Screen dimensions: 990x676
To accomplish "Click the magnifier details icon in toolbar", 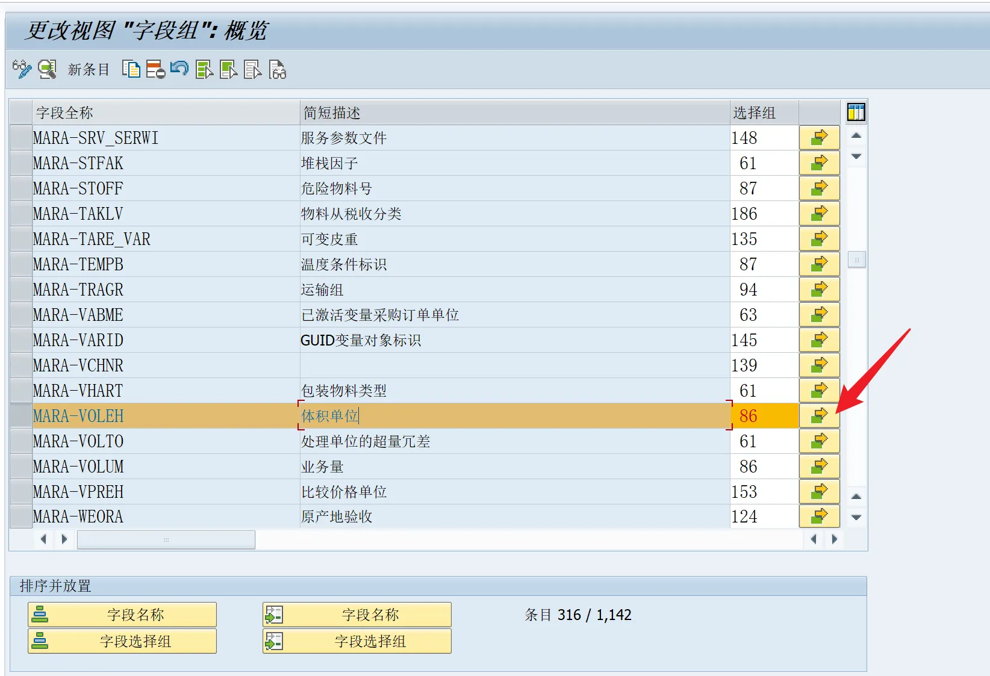I will 47,69.
